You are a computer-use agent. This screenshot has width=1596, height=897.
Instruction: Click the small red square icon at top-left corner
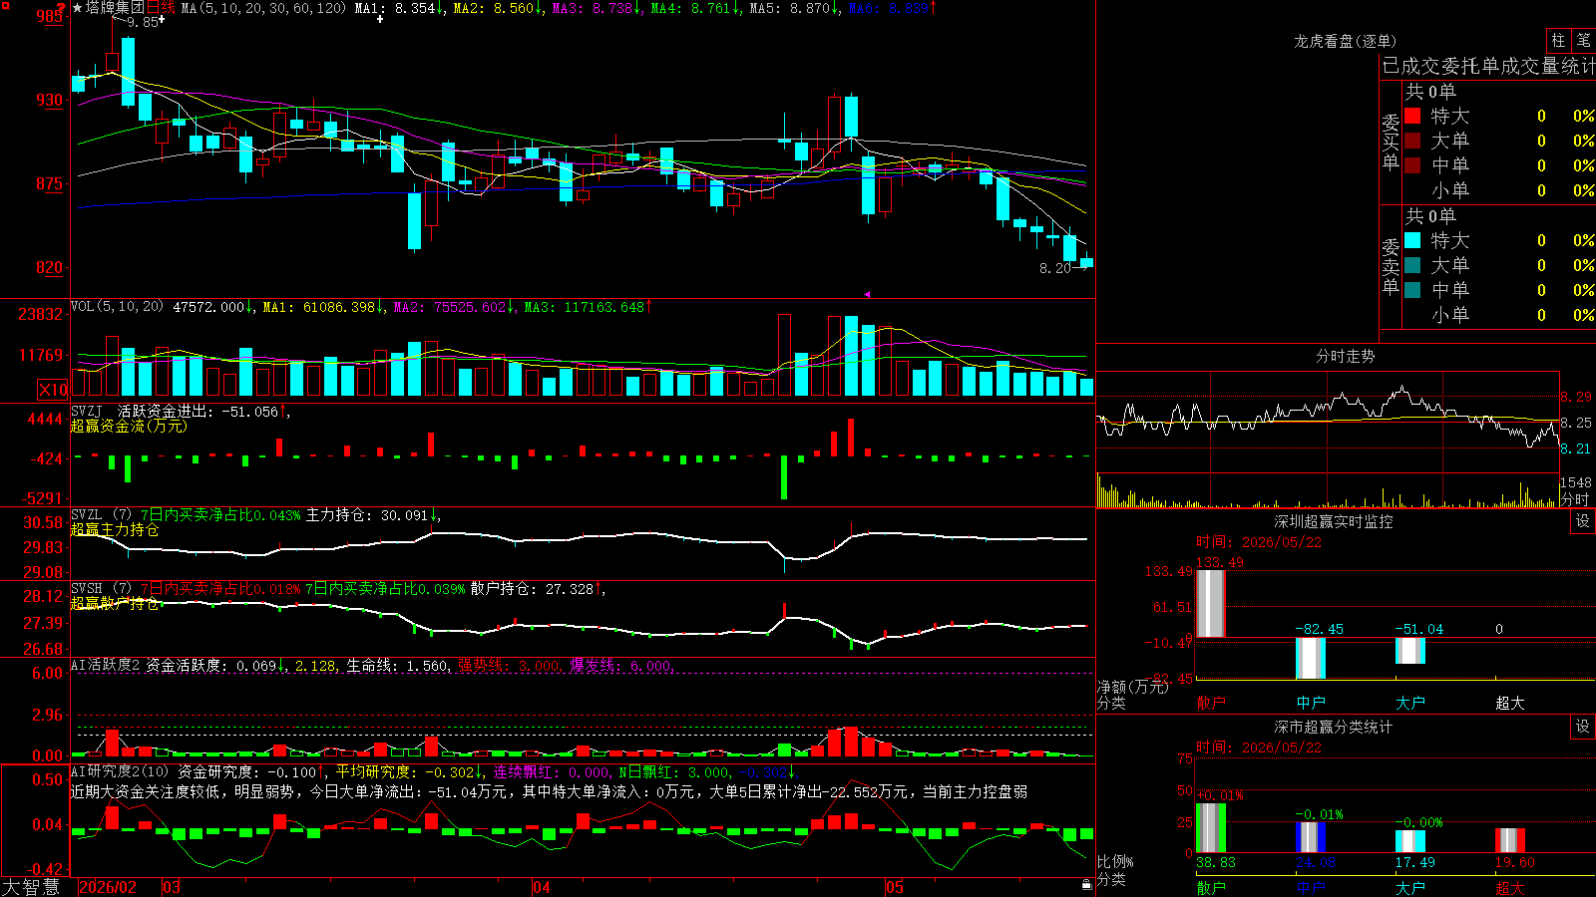(5, 6)
